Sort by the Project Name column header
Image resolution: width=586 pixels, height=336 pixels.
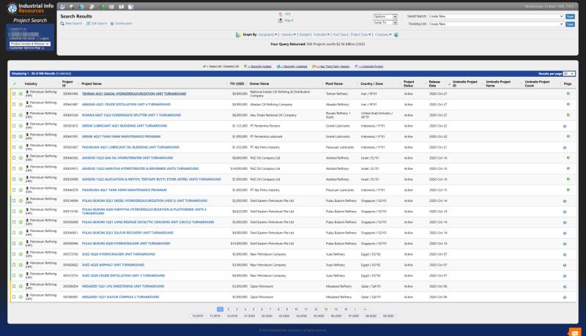click(92, 84)
